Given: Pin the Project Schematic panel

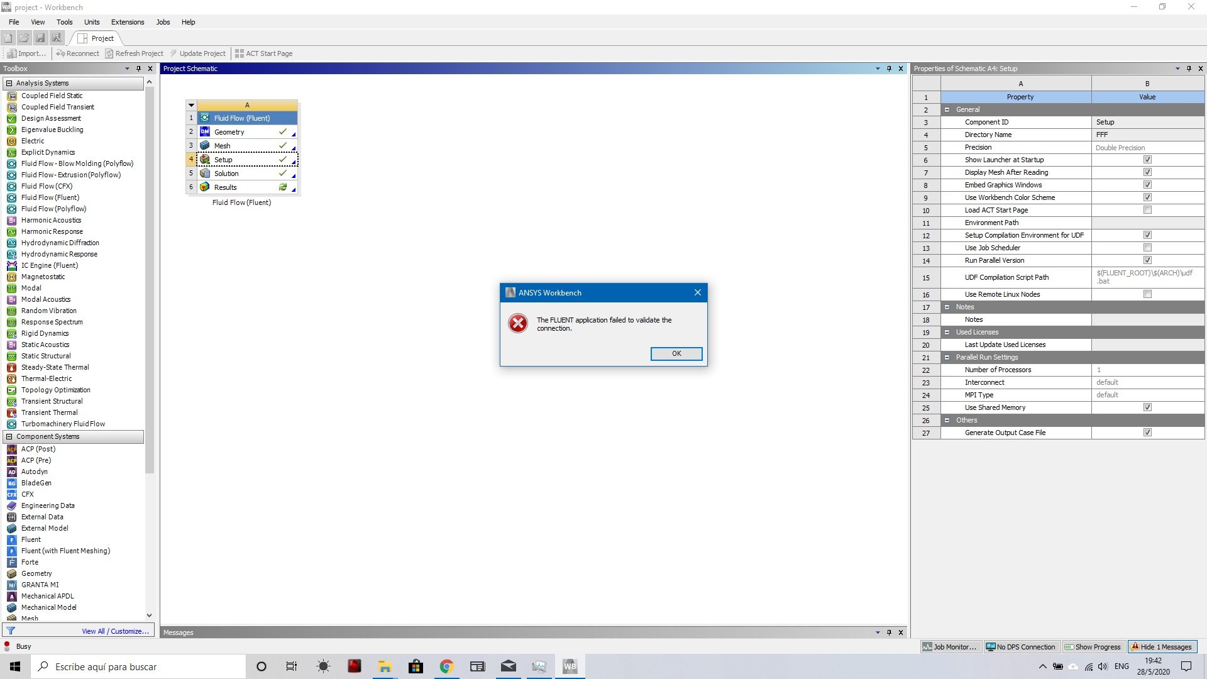Looking at the screenshot, I should [889, 69].
